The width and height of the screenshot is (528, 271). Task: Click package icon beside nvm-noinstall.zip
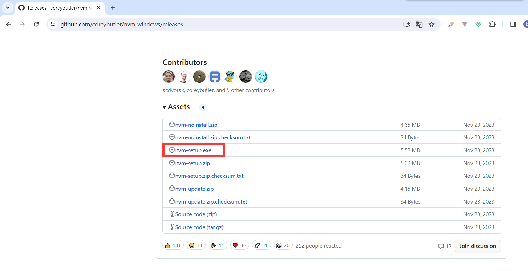click(172, 124)
